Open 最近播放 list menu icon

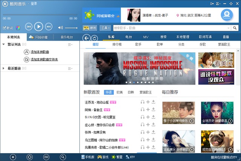point(70,68)
